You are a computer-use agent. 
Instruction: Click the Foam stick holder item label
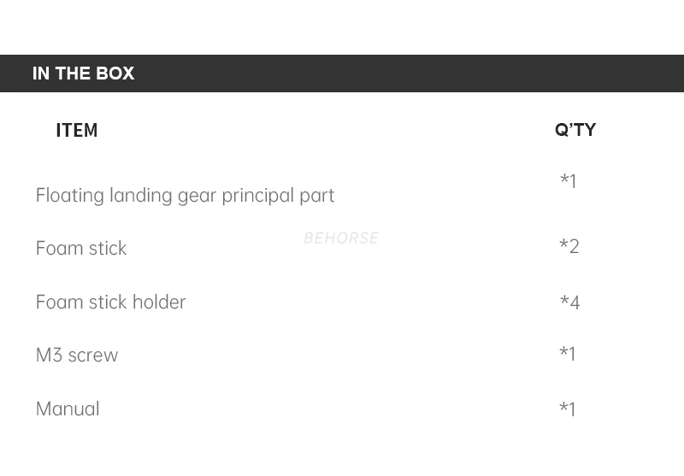click(x=110, y=303)
